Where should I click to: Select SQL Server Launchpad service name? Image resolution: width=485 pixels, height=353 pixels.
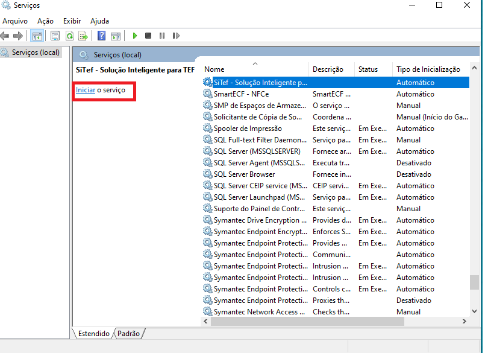coord(259,197)
